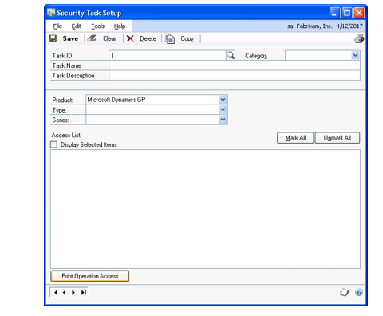Click the sa user ID text
The height and width of the screenshot is (316, 383).
coord(290,26)
